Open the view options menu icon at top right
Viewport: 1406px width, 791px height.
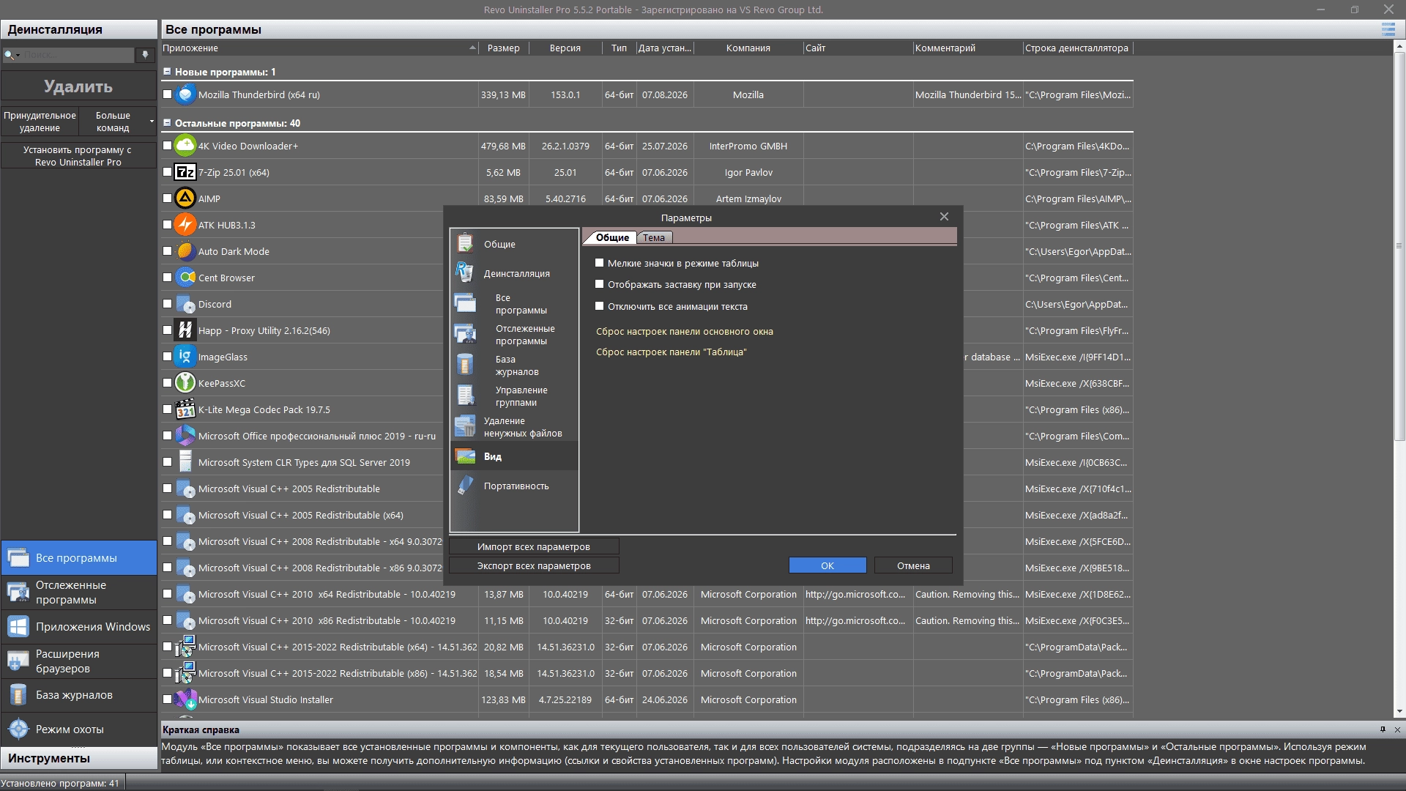(1388, 29)
